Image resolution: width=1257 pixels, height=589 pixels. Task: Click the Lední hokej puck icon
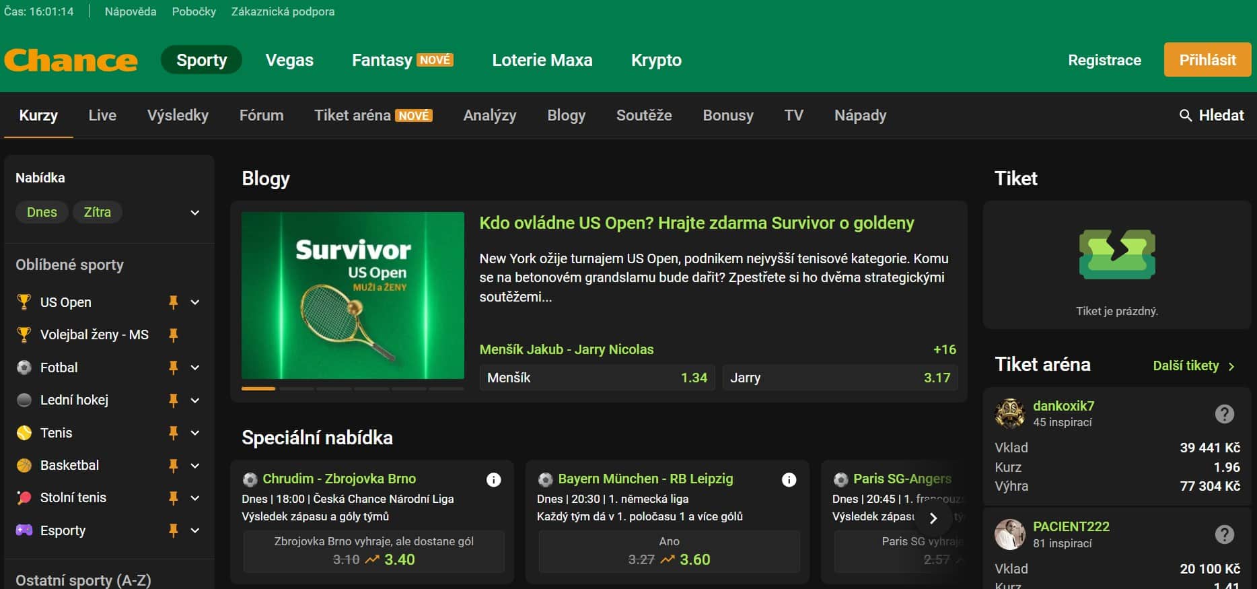click(24, 400)
